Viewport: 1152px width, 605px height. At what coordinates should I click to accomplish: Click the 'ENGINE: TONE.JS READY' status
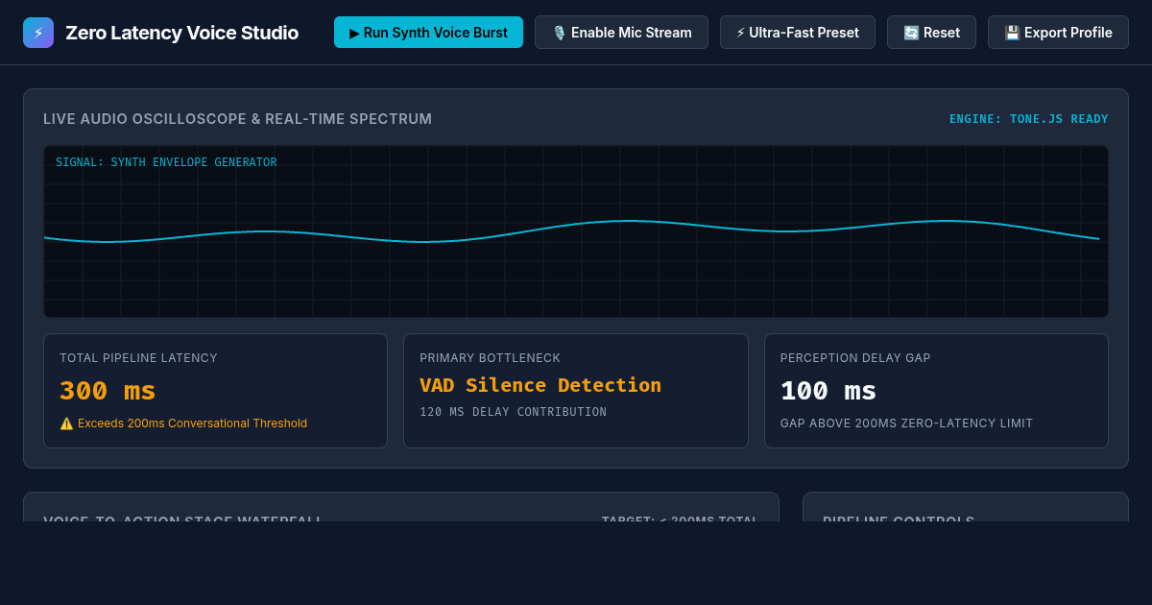pos(1028,119)
